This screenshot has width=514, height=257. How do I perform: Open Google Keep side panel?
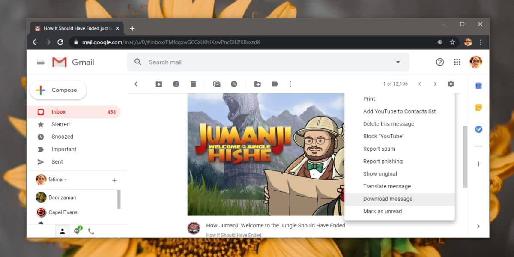479,108
